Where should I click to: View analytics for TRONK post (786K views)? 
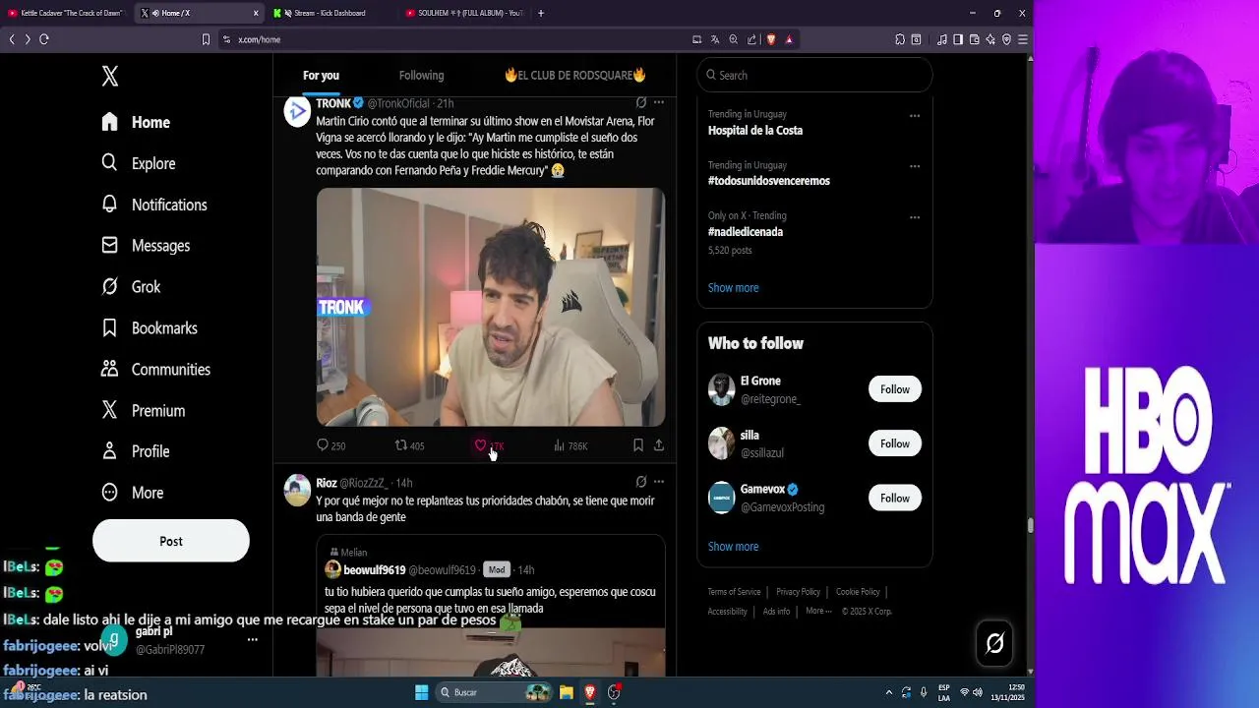pyautogui.click(x=570, y=445)
